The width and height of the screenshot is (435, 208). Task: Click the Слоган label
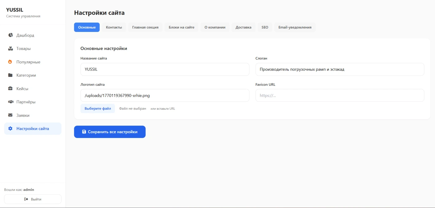tap(261, 58)
